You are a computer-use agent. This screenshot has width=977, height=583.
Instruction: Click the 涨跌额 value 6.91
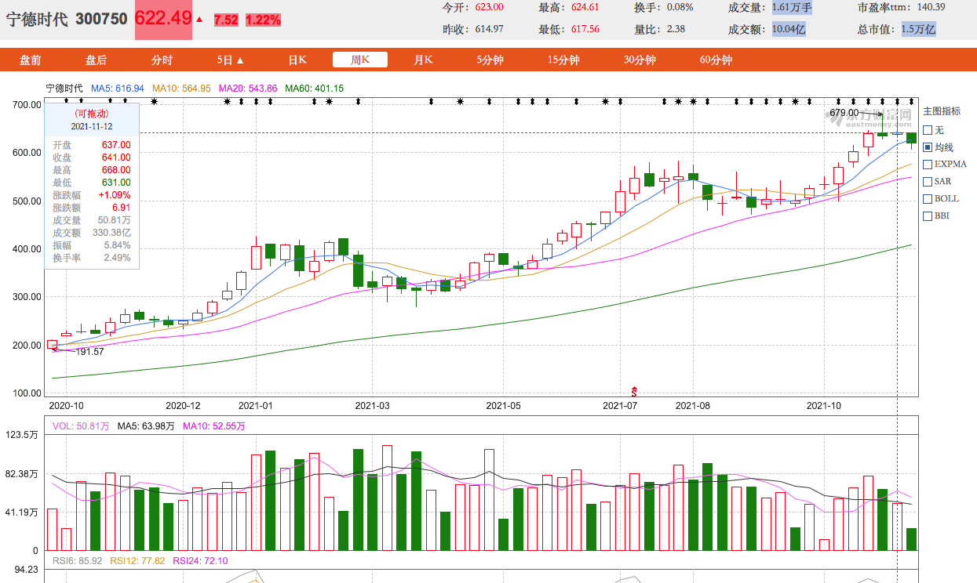click(122, 208)
